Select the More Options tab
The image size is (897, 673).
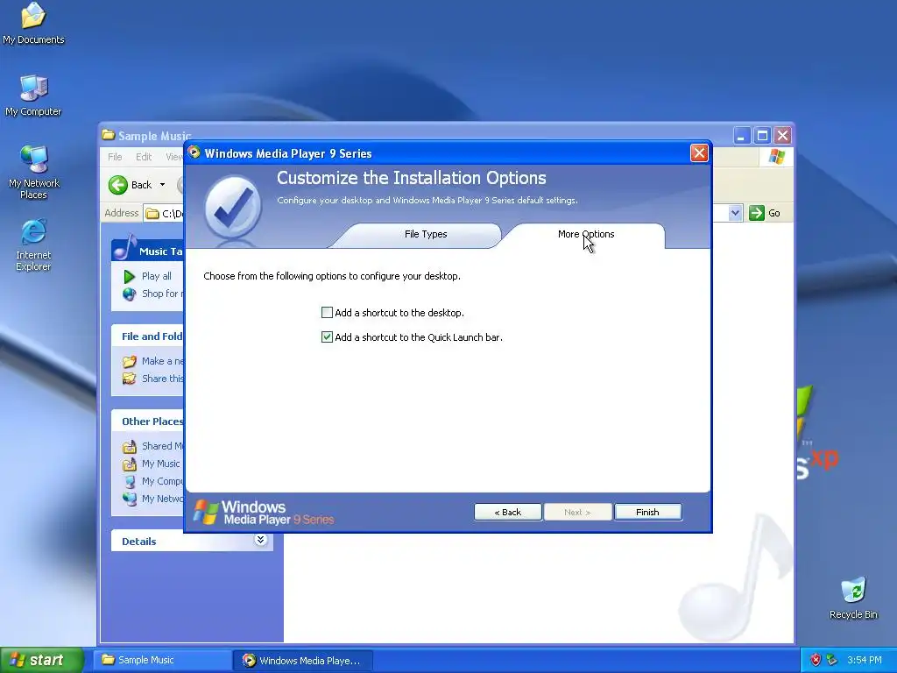click(x=586, y=234)
